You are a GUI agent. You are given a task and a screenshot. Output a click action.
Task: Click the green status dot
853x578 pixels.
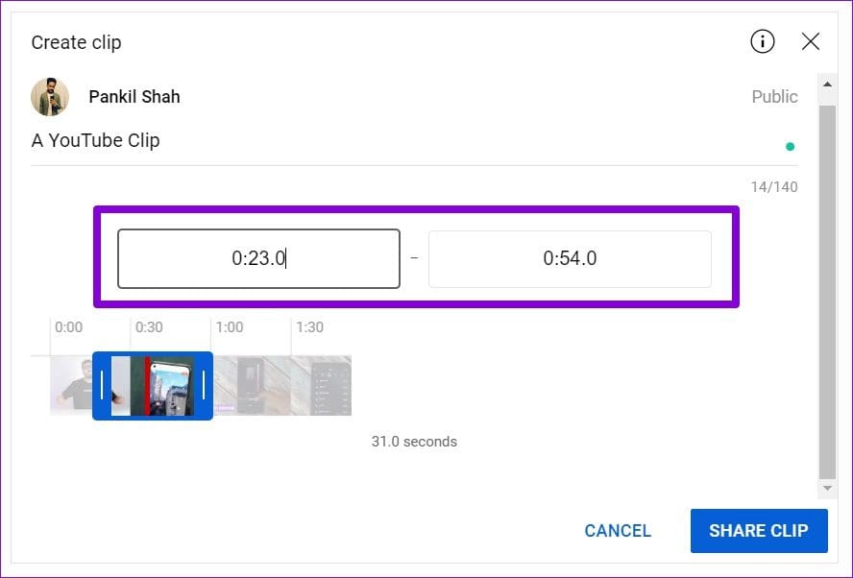pyautogui.click(x=790, y=146)
